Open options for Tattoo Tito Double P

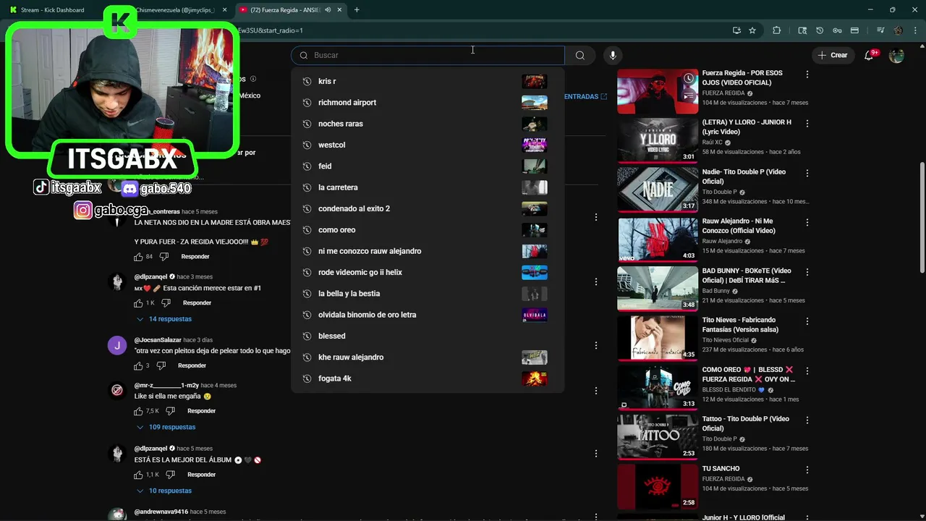click(807, 420)
